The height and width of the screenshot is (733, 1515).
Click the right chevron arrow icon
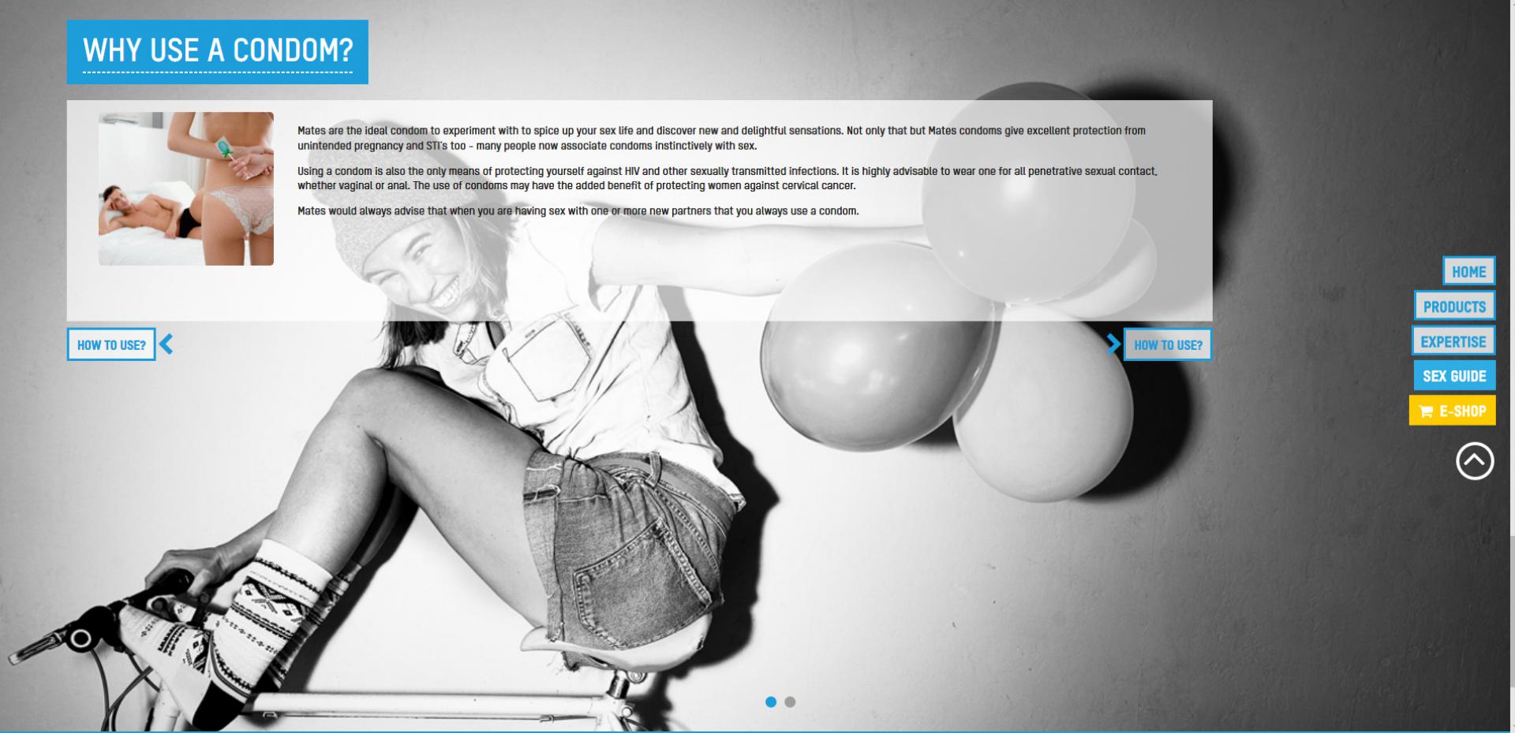(1113, 344)
